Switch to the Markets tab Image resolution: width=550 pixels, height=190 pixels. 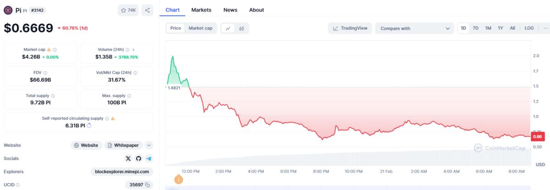[x=201, y=10]
